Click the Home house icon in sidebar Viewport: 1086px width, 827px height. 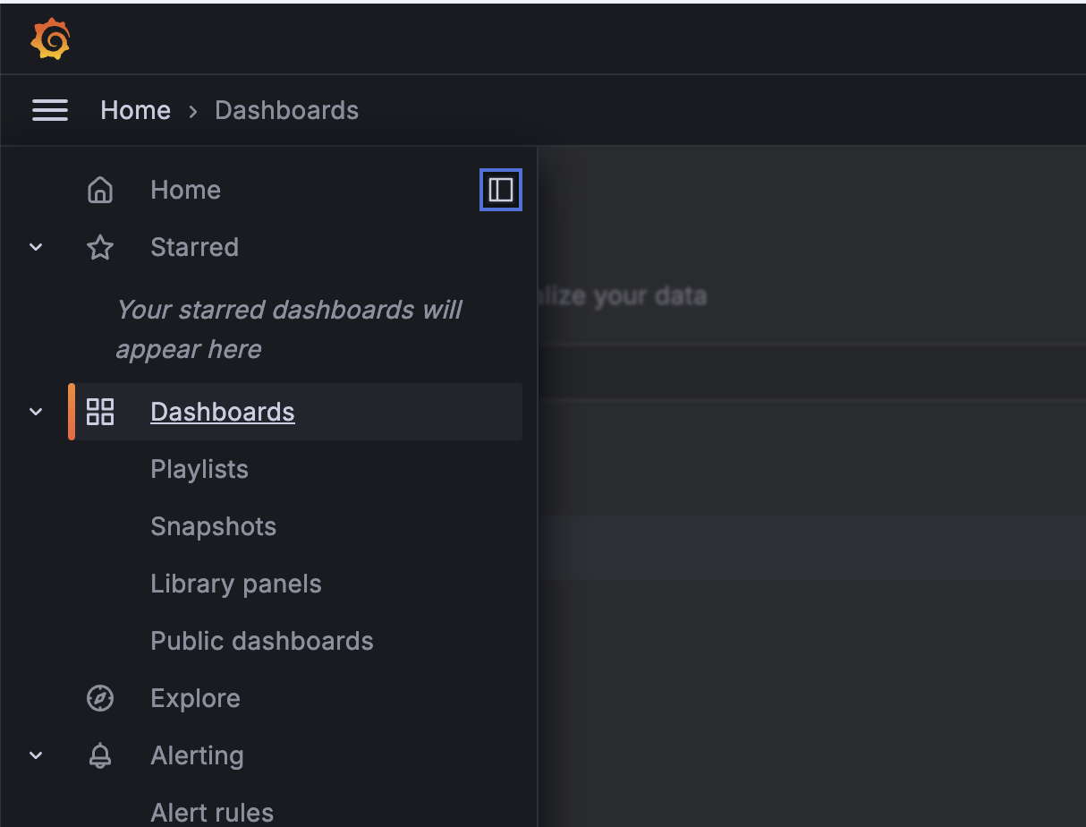100,190
